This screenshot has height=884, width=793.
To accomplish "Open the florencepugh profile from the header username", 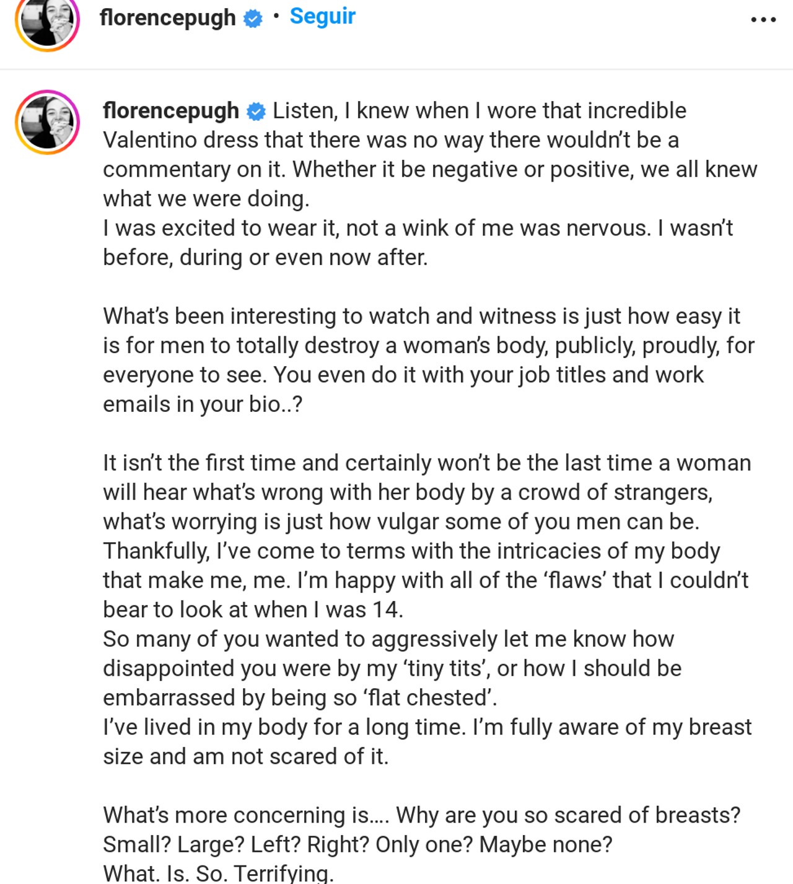I will coord(167,17).
